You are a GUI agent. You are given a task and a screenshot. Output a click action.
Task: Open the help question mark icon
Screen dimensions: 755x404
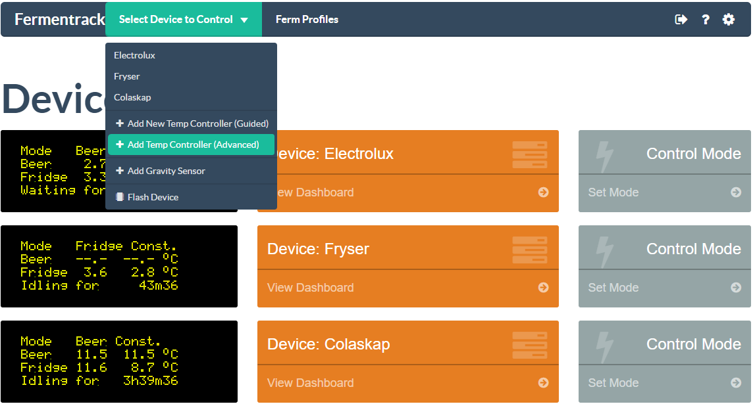(x=706, y=19)
